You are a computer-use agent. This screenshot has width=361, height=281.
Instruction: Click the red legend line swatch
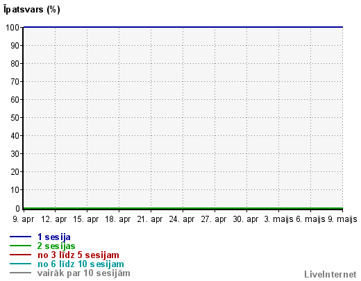tap(20, 255)
